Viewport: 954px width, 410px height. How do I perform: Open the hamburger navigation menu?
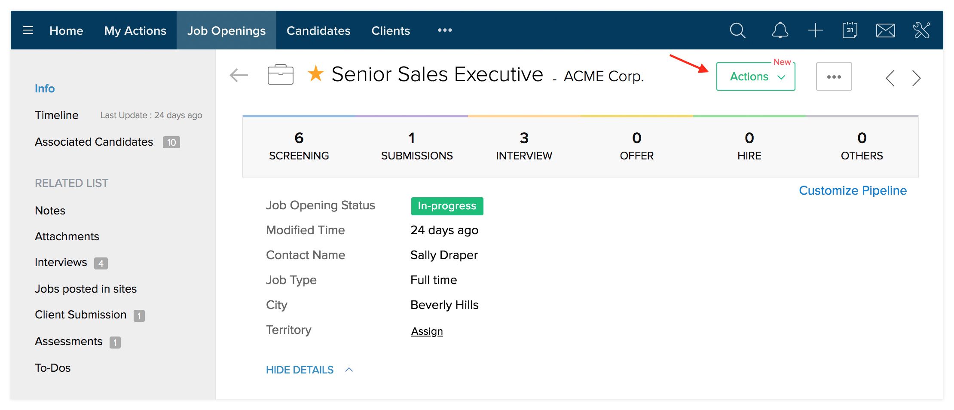point(28,31)
